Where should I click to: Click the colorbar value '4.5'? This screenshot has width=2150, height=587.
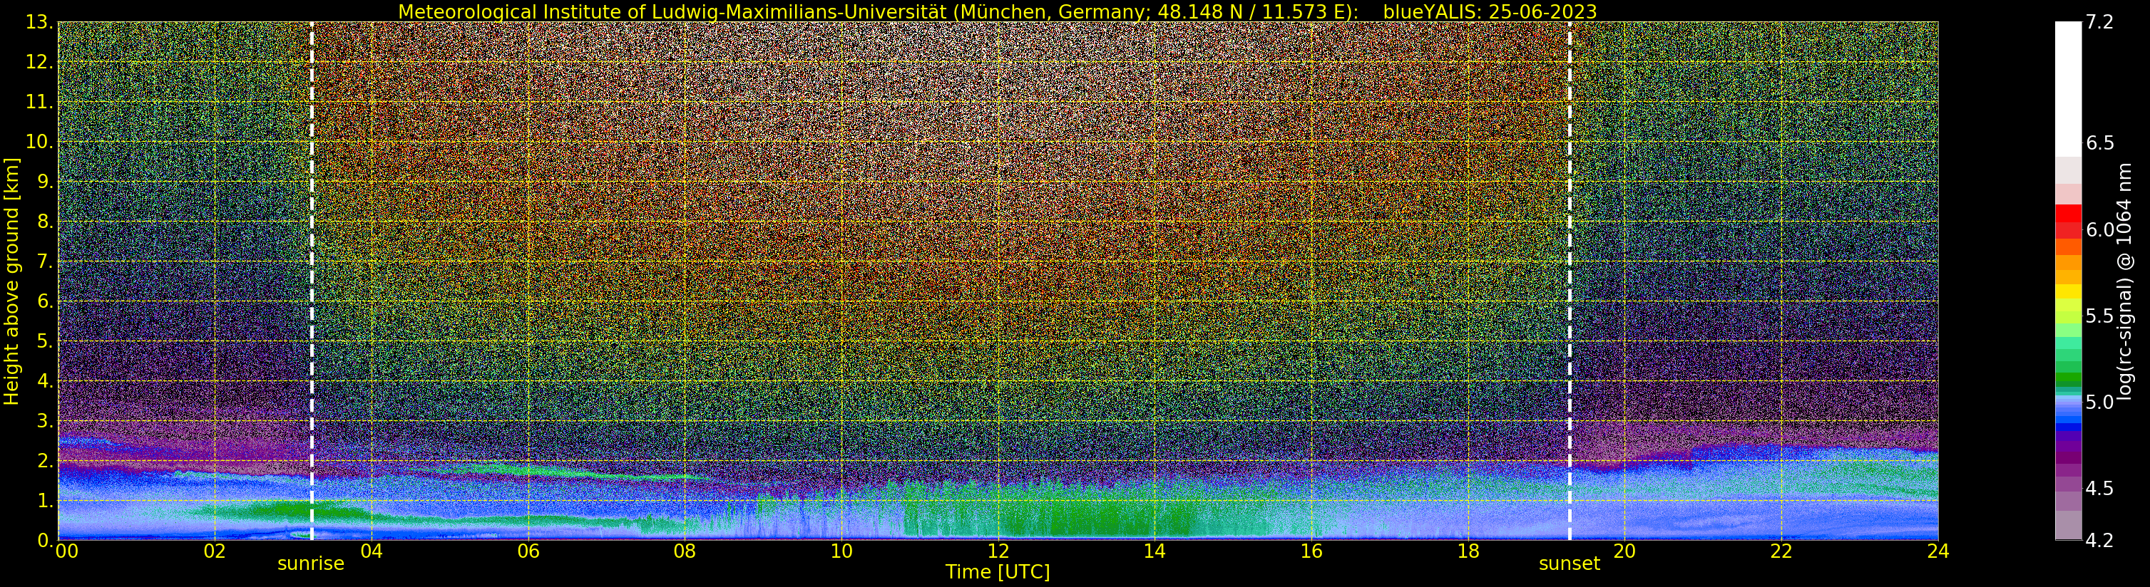[2099, 488]
